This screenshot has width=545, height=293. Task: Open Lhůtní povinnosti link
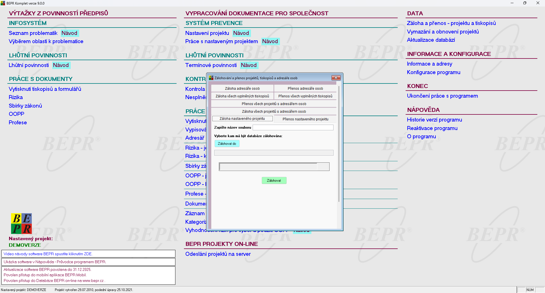point(29,65)
